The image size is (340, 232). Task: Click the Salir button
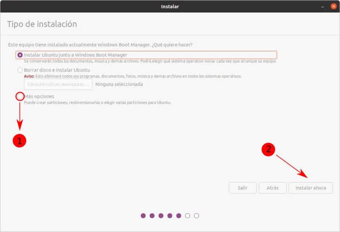(243, 188)
